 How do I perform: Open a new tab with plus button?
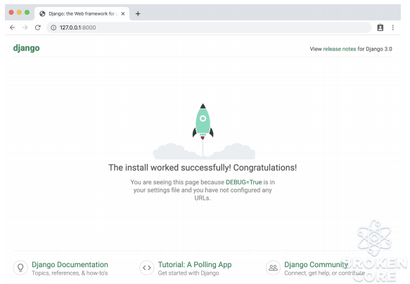[138, 13]
